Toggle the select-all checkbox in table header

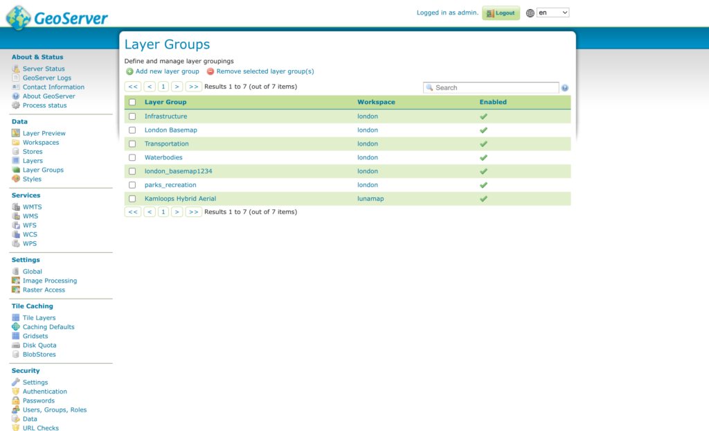132,102
